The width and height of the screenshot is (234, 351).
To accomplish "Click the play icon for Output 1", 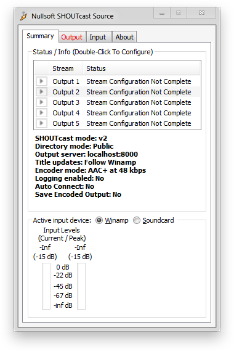I will pyautogui.click(x=41, y=81).
